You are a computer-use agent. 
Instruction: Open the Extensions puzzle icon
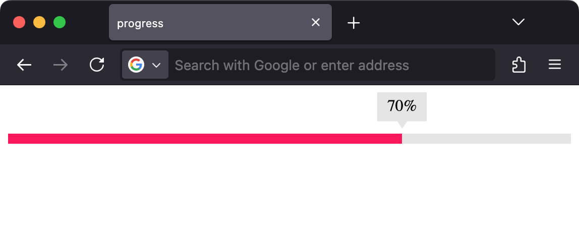pyautogui.click(x=519, y=65)
